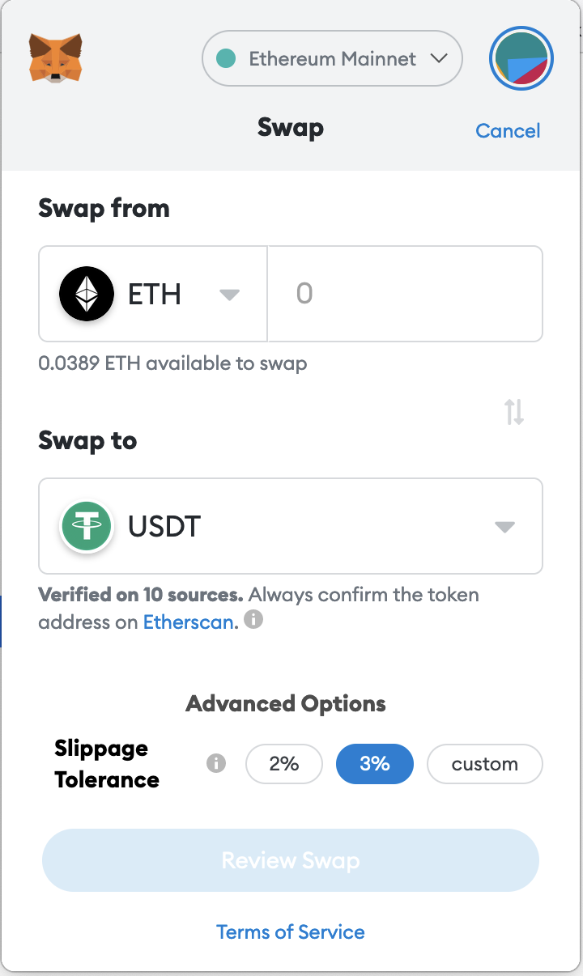Screen dimensions: 583x976
Task: Click the green network status dot
Action: tap(227, 58)
